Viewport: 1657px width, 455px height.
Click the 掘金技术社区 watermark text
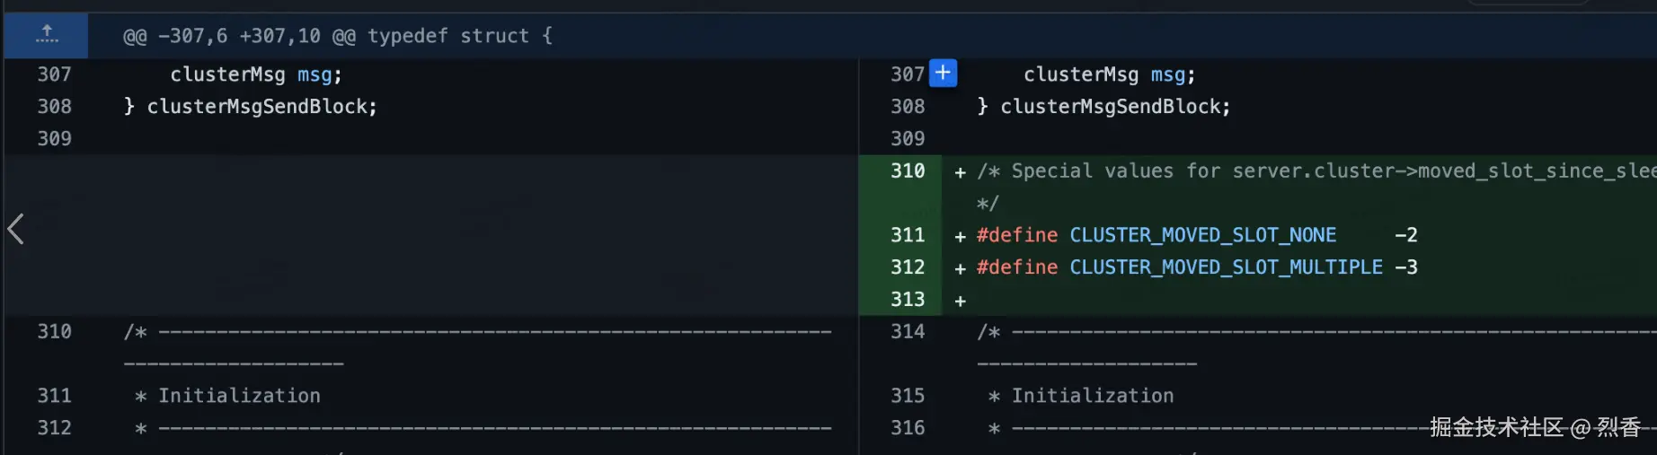pyautogui.click(x=1496, y=427)
